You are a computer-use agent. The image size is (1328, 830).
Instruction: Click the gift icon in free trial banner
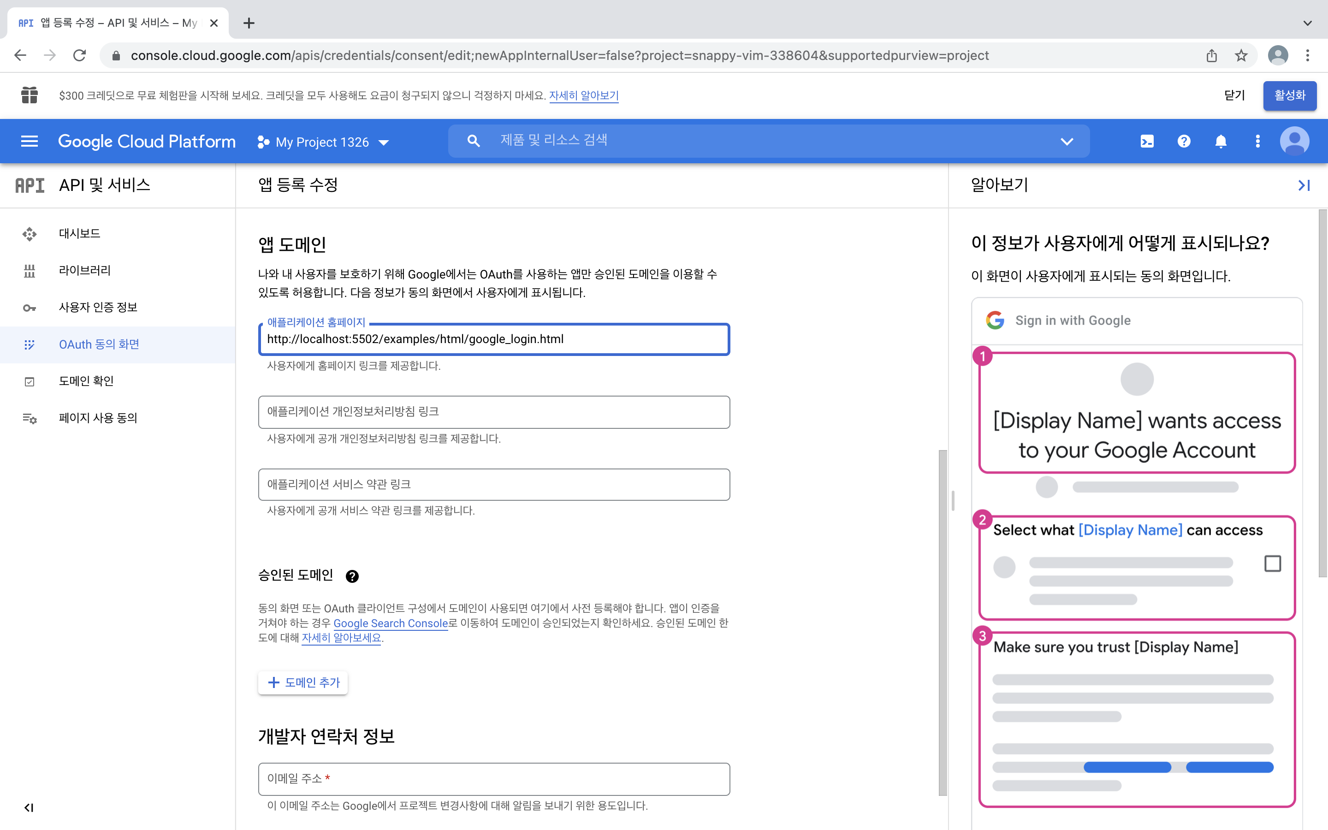tap(29, 95)
